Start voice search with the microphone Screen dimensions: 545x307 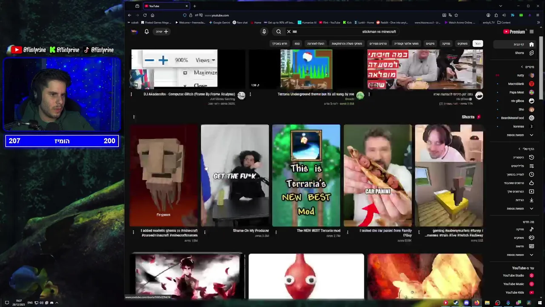264,32
